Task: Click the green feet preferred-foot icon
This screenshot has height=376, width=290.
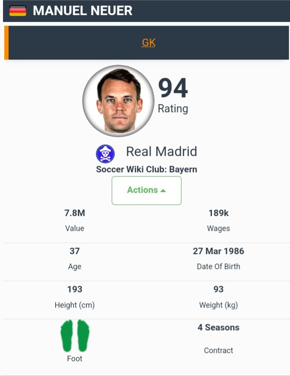Action: pyautogui.click(x=75, y=336)
